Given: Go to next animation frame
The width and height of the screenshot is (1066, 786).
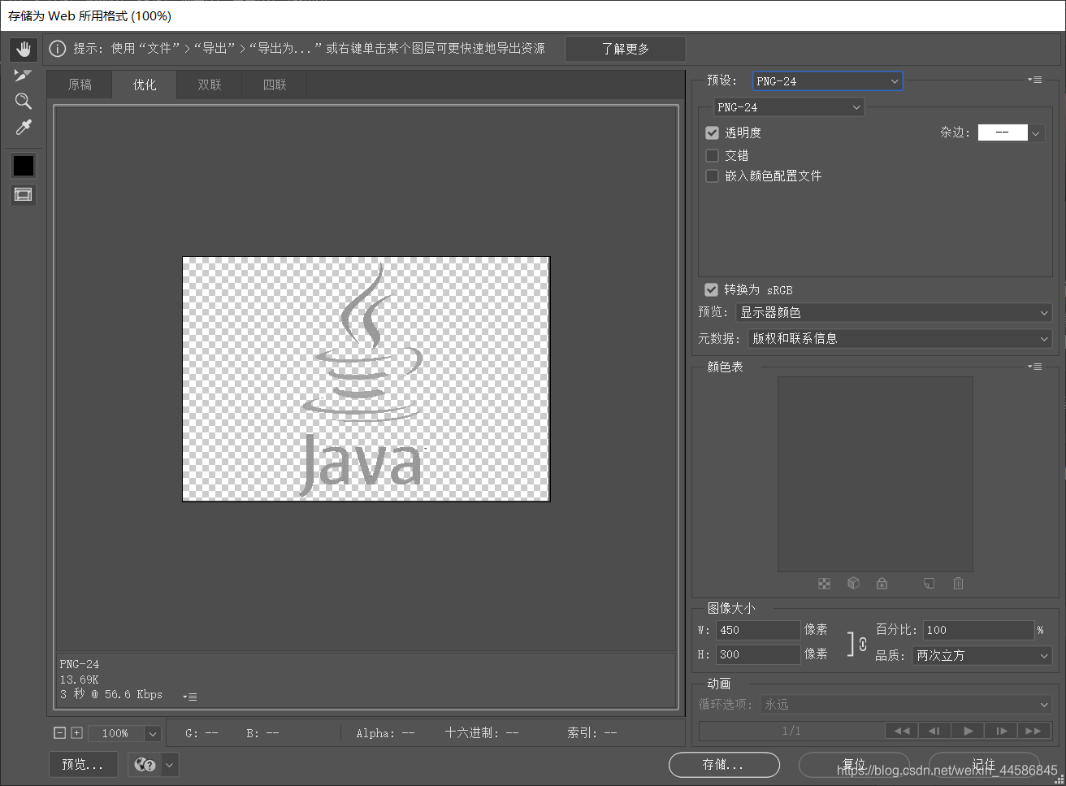Looking at the screenshot, I should (x=1001, y=731).
